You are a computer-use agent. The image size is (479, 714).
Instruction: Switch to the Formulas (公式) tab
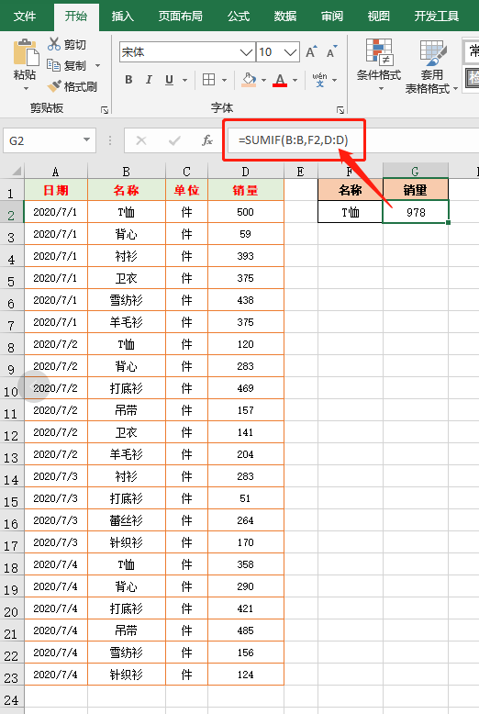(239, 17)
